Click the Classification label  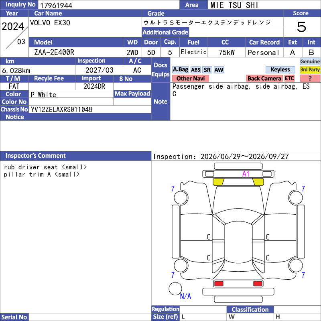point(250,309)
